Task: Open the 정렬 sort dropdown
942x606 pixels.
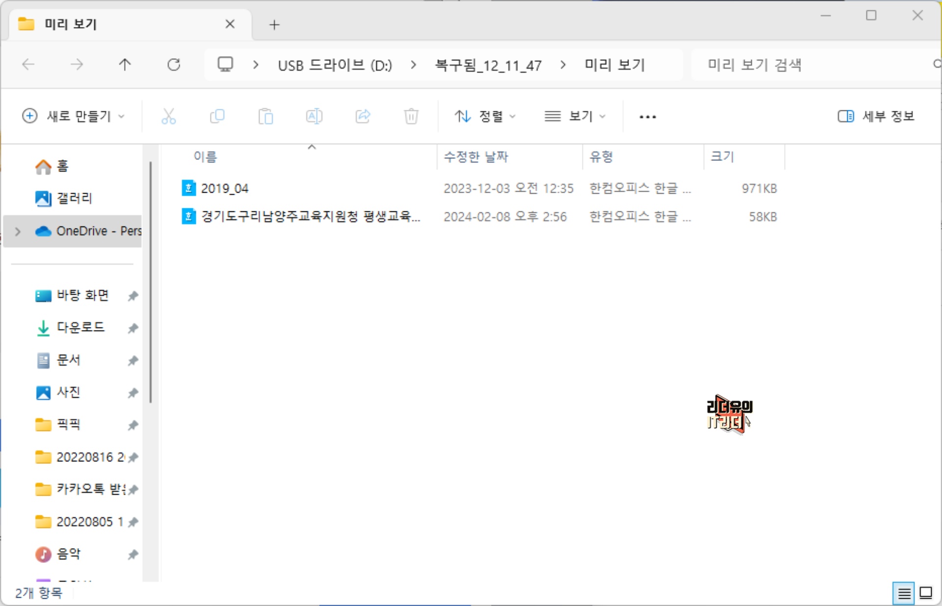Action: [485, 117]
